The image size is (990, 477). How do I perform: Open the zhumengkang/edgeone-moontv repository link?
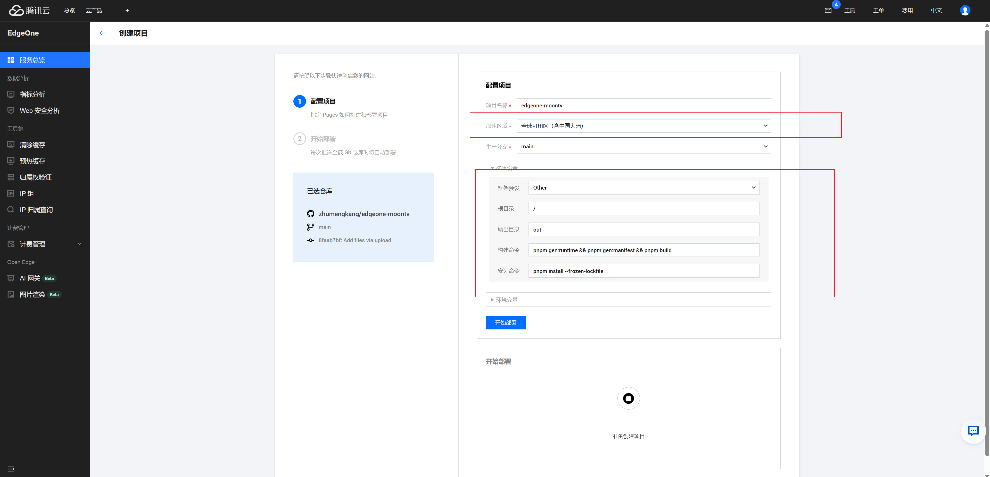click(x=364, y=214)
